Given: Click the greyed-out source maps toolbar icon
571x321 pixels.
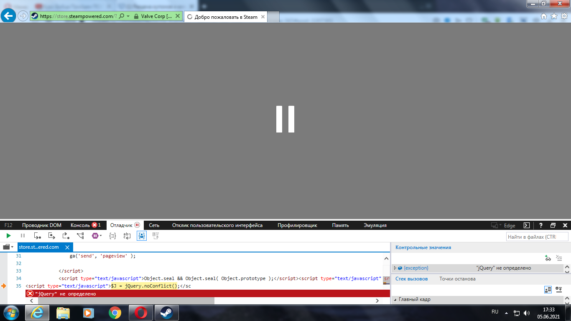Looking at the screenshot, I should (x=155, y=236).
